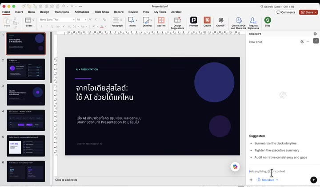Screen dimensions: 320x187
Task: Open the Premast add-in
Action: pos(193,22)
